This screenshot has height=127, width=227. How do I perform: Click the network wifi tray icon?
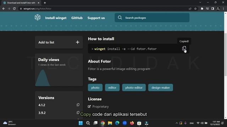pos(198,123)
